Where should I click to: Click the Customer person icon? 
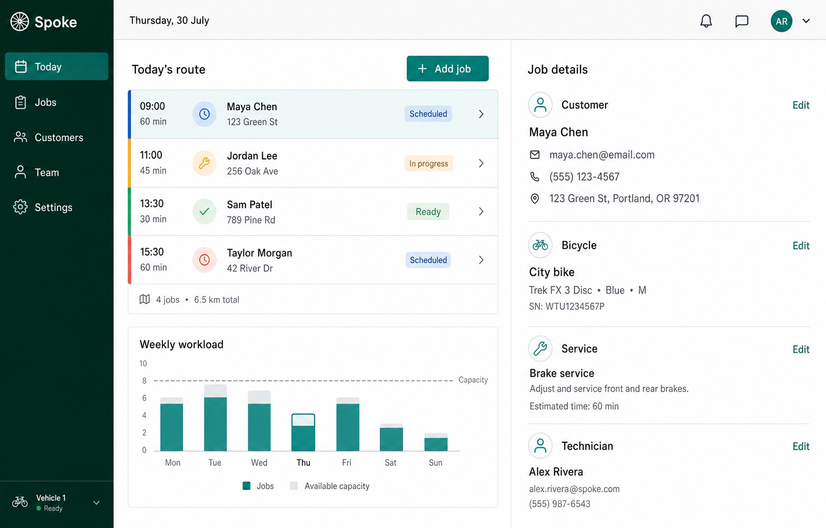540,105
